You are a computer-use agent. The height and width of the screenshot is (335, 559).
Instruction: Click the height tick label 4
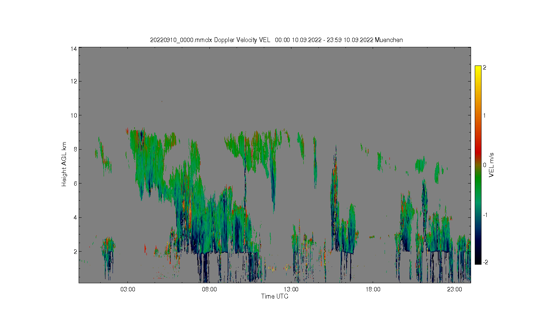[x=75, y=217]
